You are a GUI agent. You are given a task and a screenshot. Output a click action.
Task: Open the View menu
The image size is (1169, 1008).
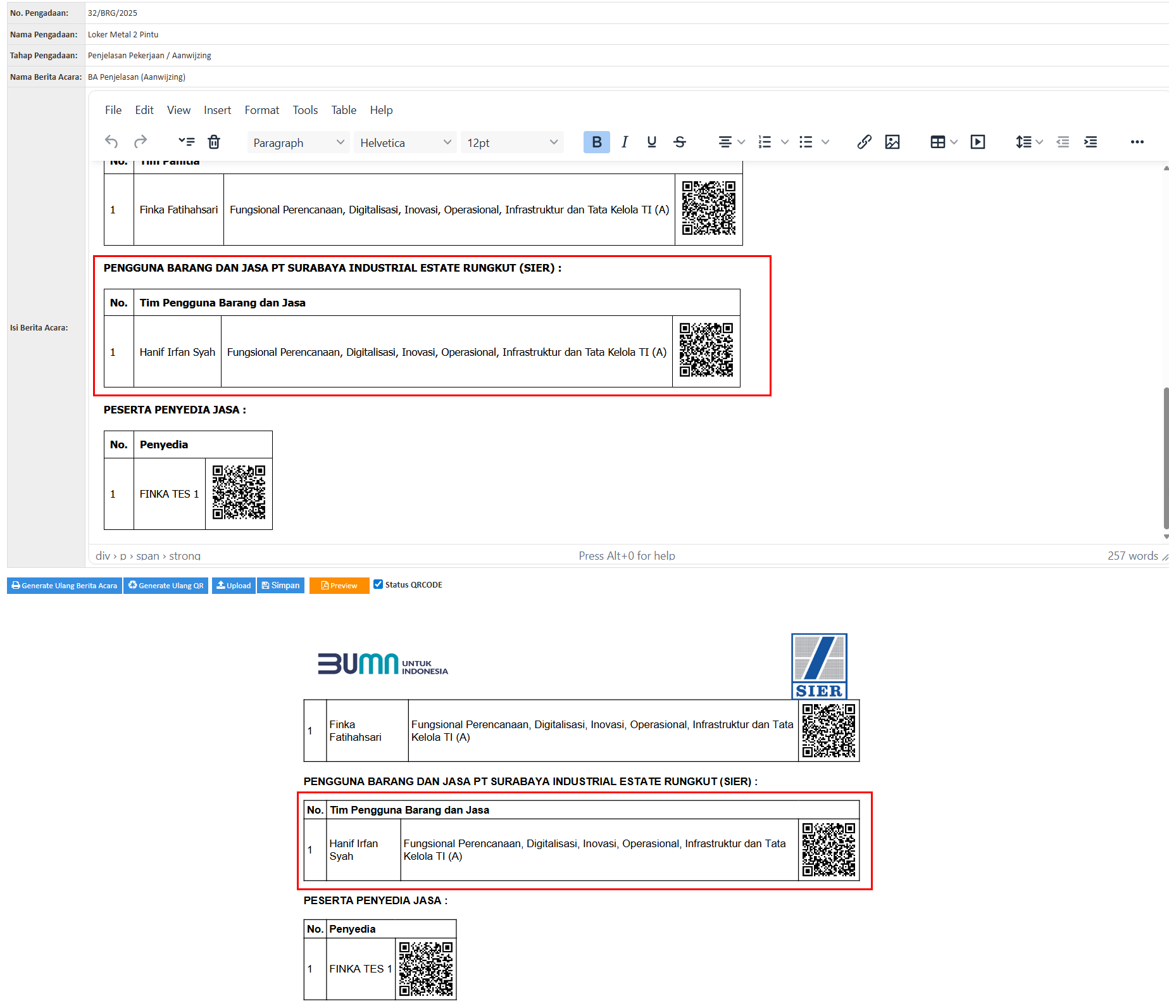point(178,110)
